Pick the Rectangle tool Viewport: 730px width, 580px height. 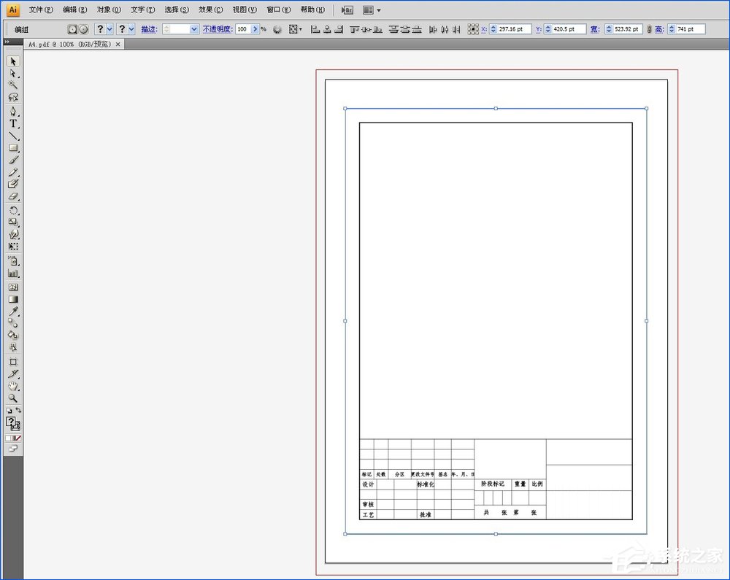point(13,148)
